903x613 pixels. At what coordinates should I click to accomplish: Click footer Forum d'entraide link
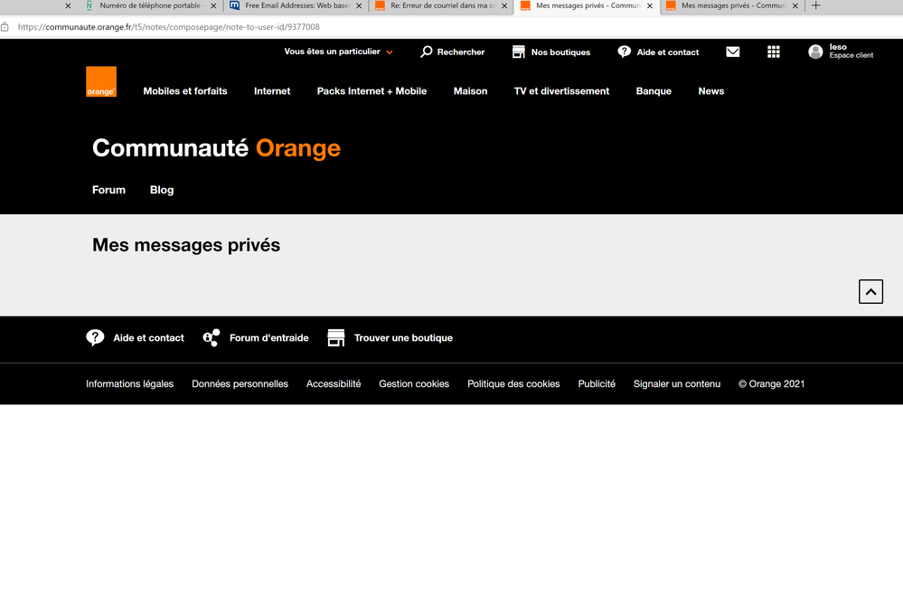pyautogui.click(x=269, y=338)
